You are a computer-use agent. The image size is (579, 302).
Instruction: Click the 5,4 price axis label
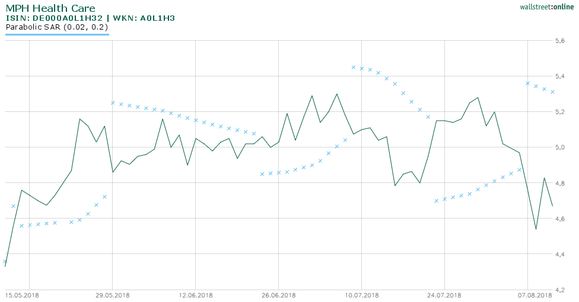559,76
